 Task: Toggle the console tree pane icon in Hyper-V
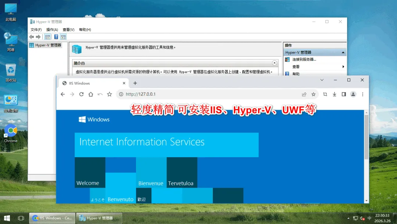coord(47,37)
